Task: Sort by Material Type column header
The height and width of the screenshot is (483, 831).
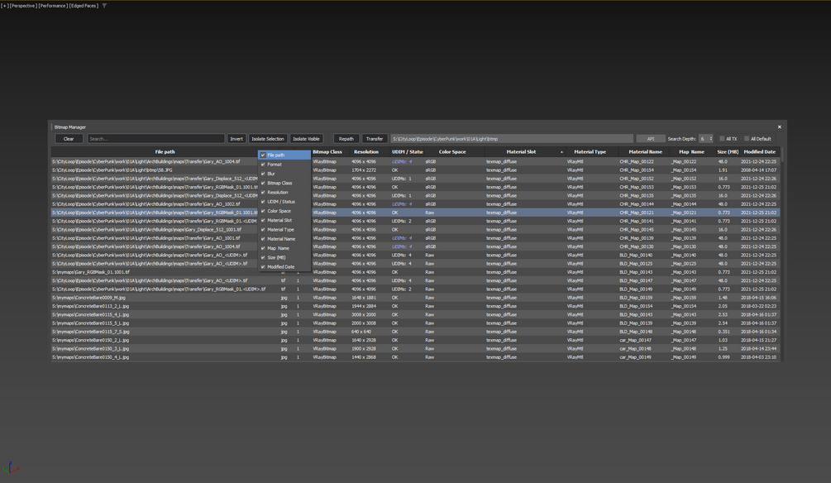Action: click(590, 152)
